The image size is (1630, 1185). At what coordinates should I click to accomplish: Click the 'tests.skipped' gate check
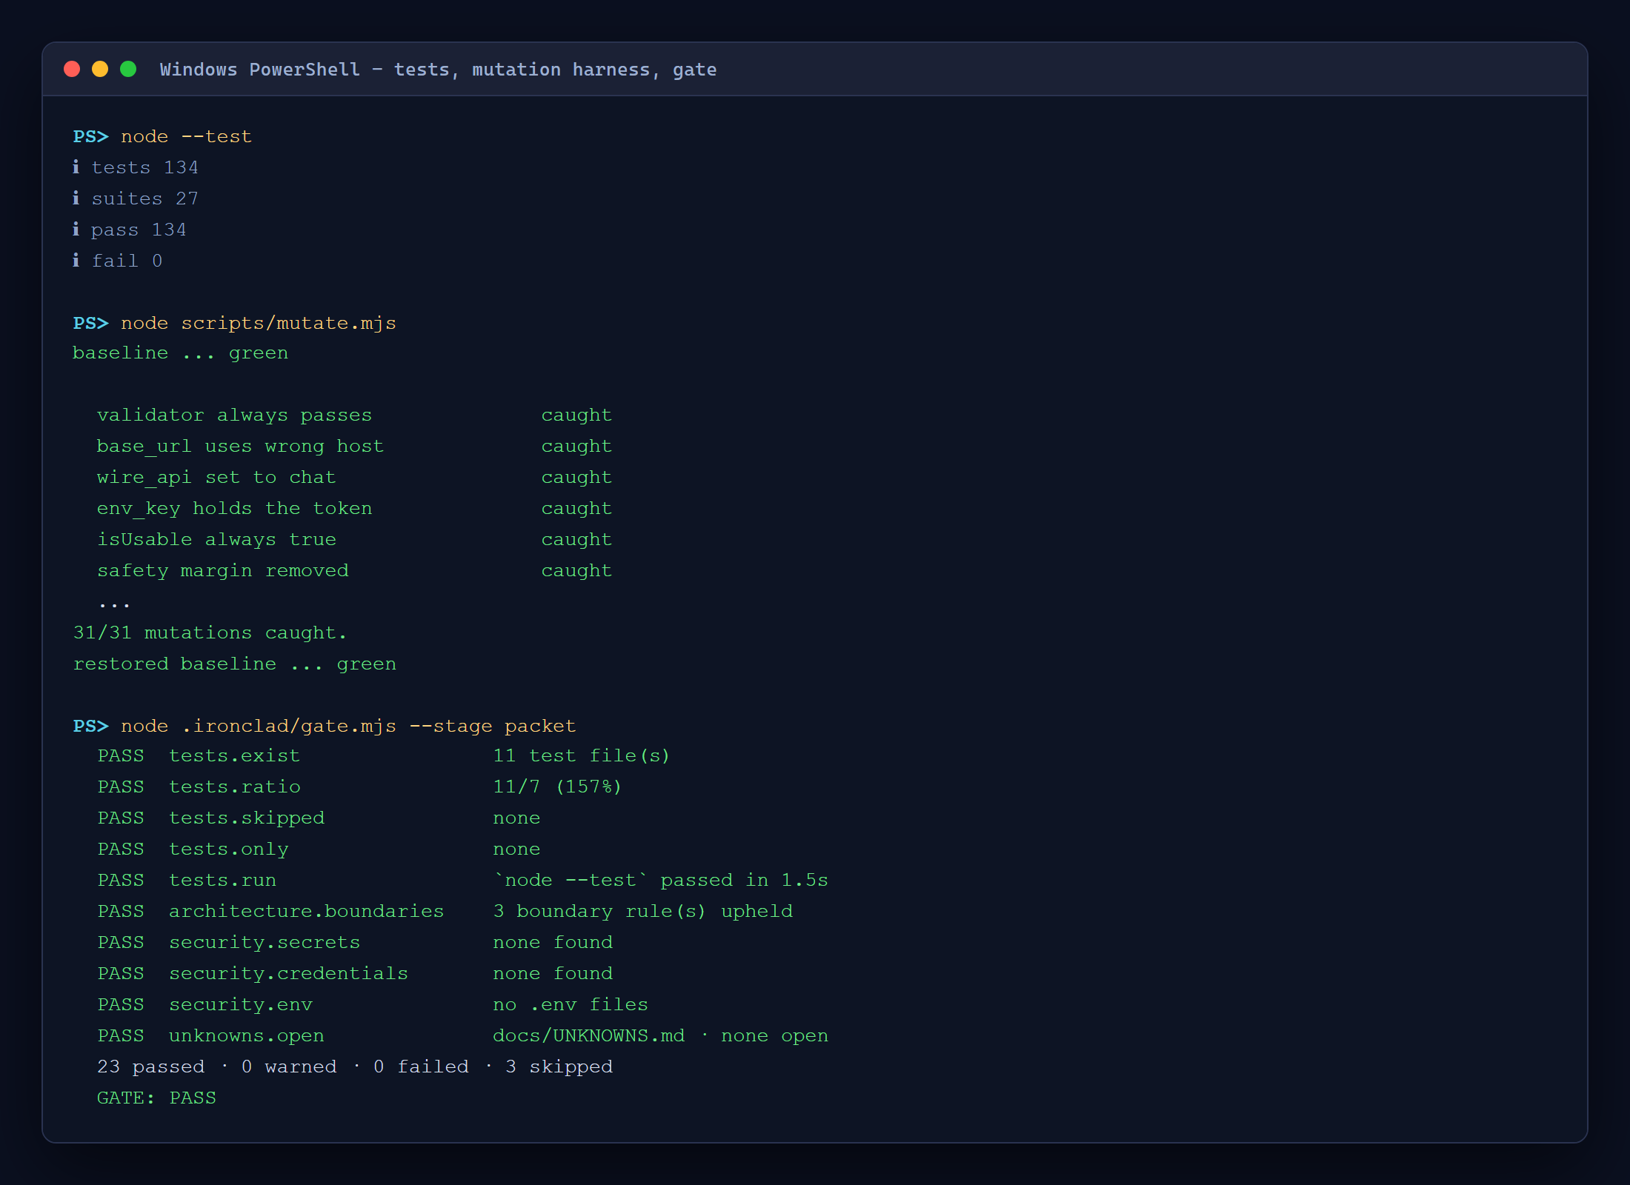tap(247, 818)
